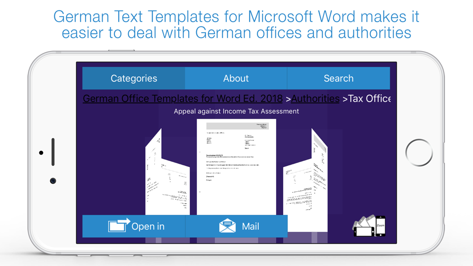Open the About tab
473x266 pixels.
[x=236, y=78]
